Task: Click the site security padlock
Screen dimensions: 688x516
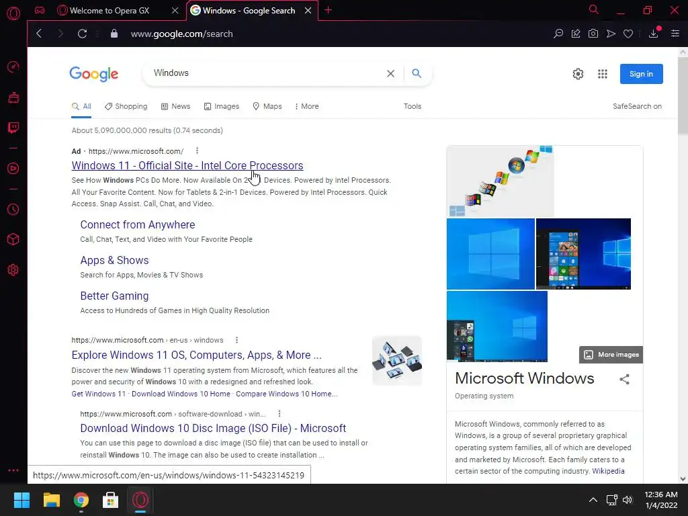Action: (114, 34)
